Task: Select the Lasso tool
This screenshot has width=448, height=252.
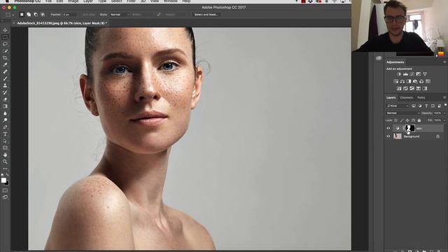Action: [x=5, y=44]
